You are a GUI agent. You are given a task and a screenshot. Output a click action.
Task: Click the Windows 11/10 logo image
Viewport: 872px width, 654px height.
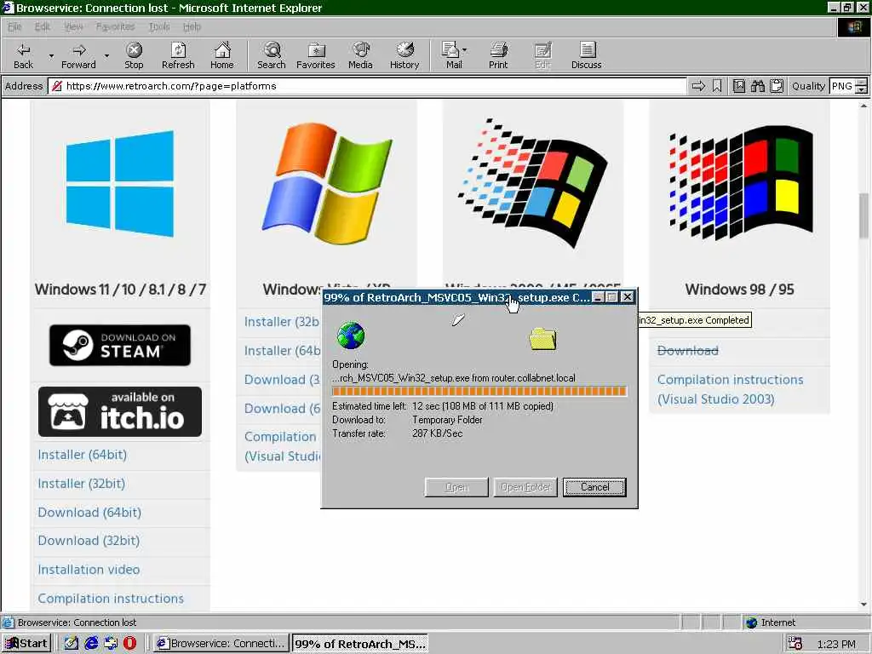[x=120, y=184]
